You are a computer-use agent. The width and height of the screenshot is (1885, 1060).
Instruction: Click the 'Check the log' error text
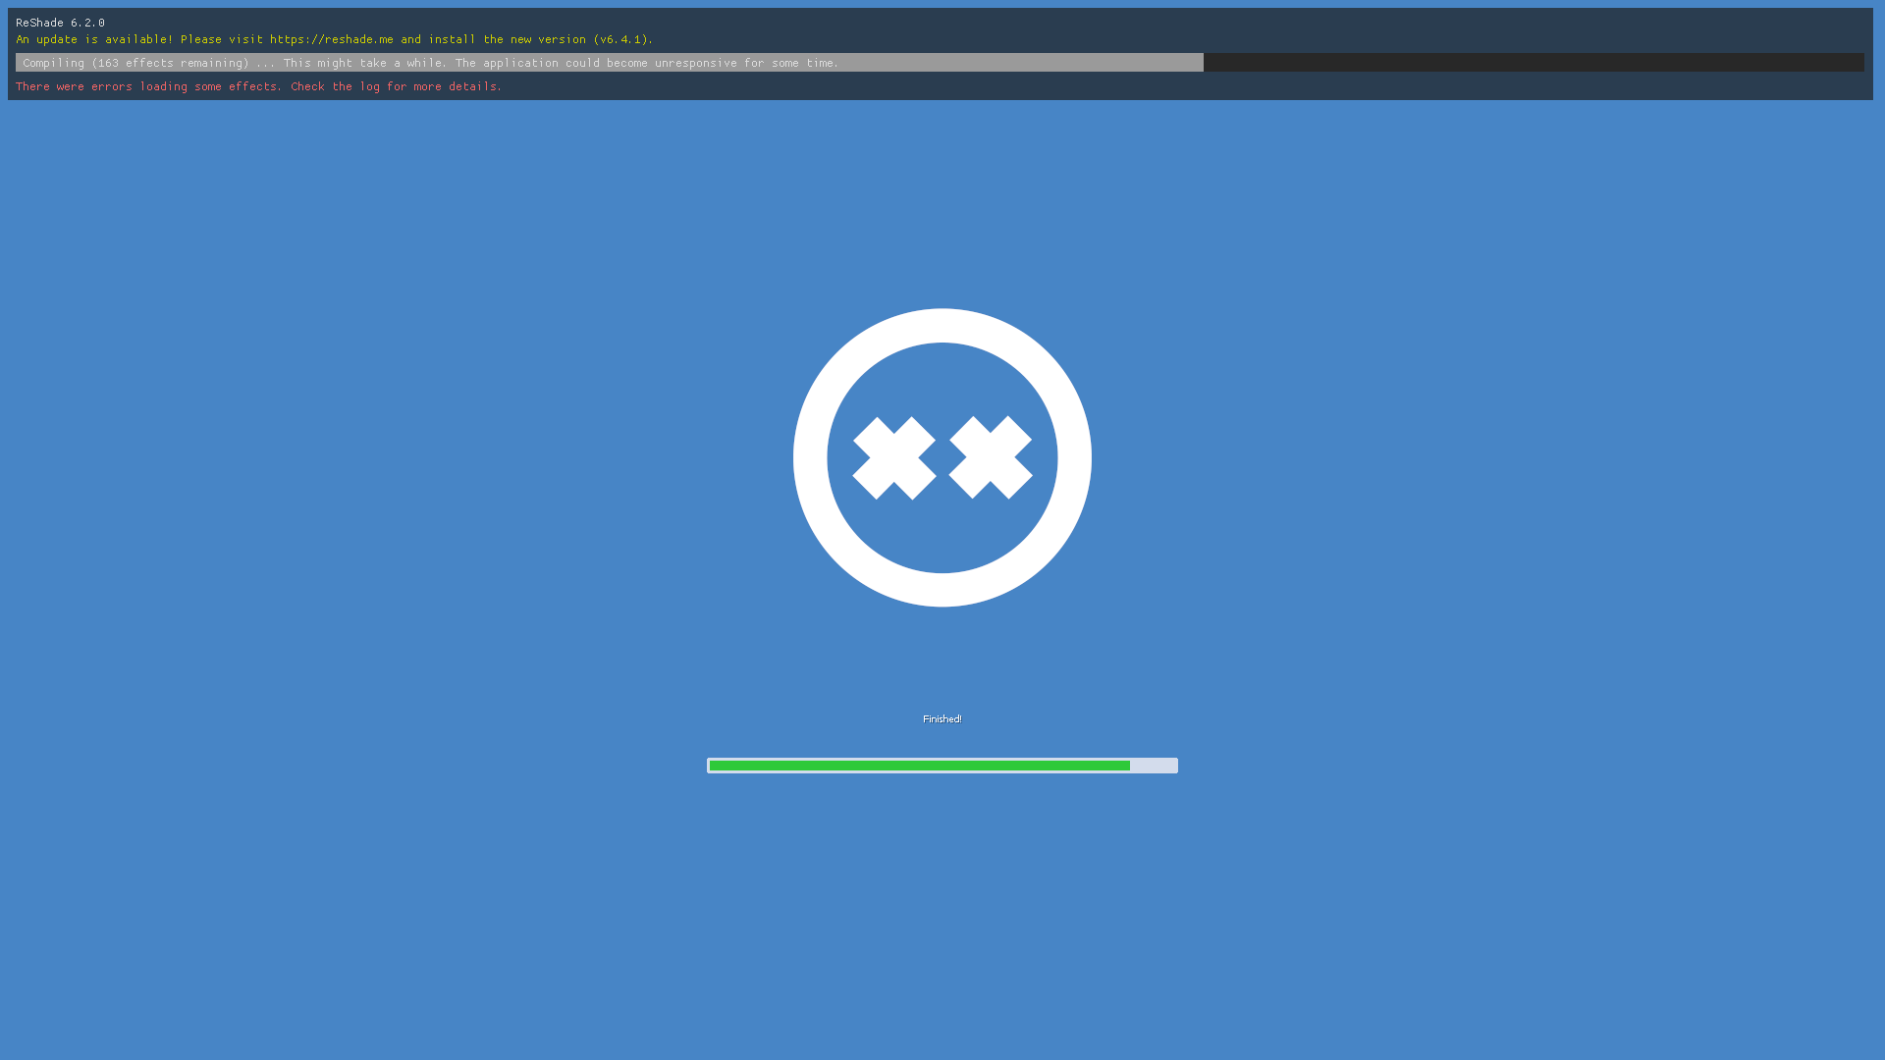coord(334,86)
